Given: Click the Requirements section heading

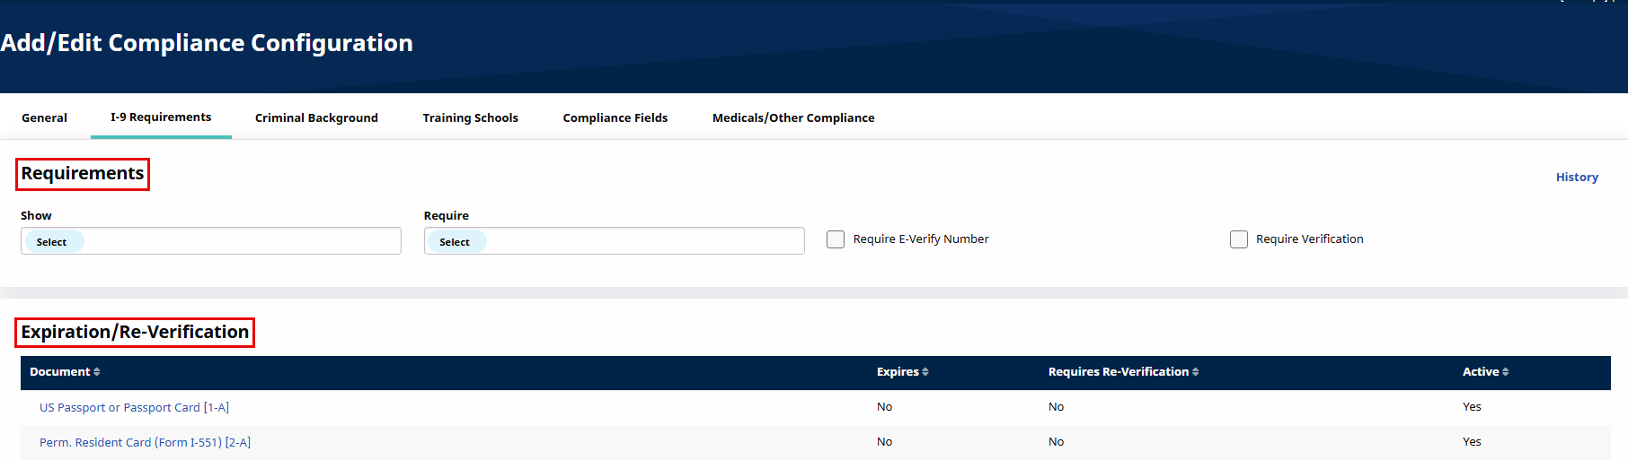Looking at the screenshot, I should click(x=83, y=174).
